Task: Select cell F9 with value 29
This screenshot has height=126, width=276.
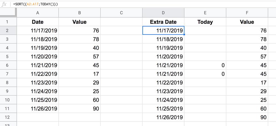Action: [247, 91]
